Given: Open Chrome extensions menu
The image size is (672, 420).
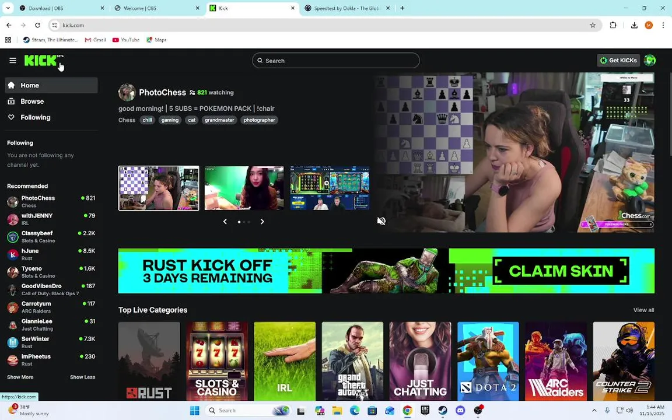Looking at the screenshot, I should 613,25.
